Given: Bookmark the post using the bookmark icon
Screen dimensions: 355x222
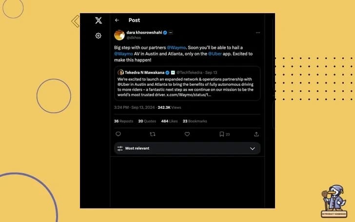Looking at the screenshot, I should point(221,134).
